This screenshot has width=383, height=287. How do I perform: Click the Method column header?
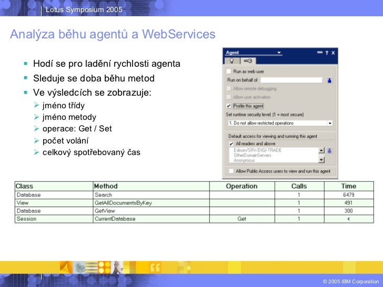coord(151,186)
